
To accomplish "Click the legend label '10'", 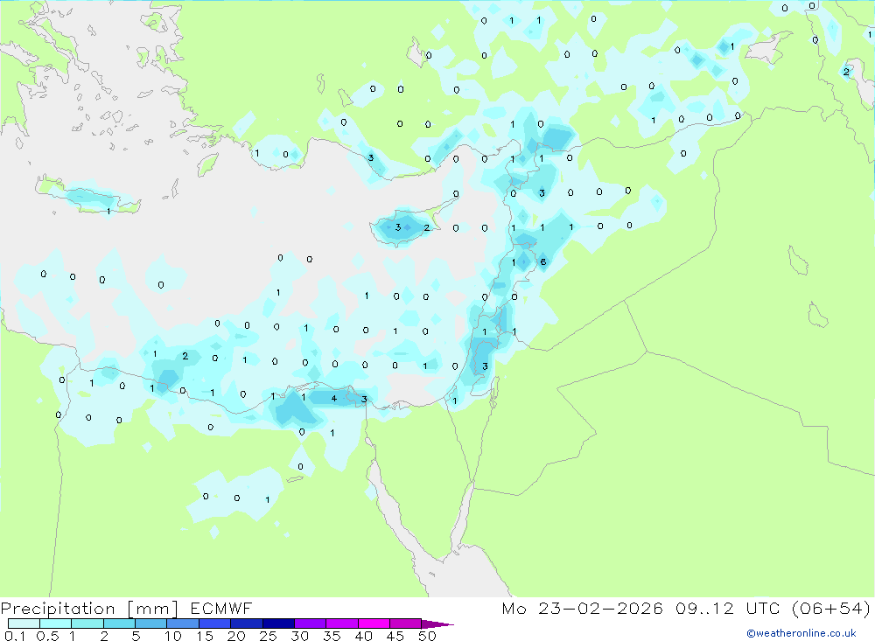I will tap(173, 636).
